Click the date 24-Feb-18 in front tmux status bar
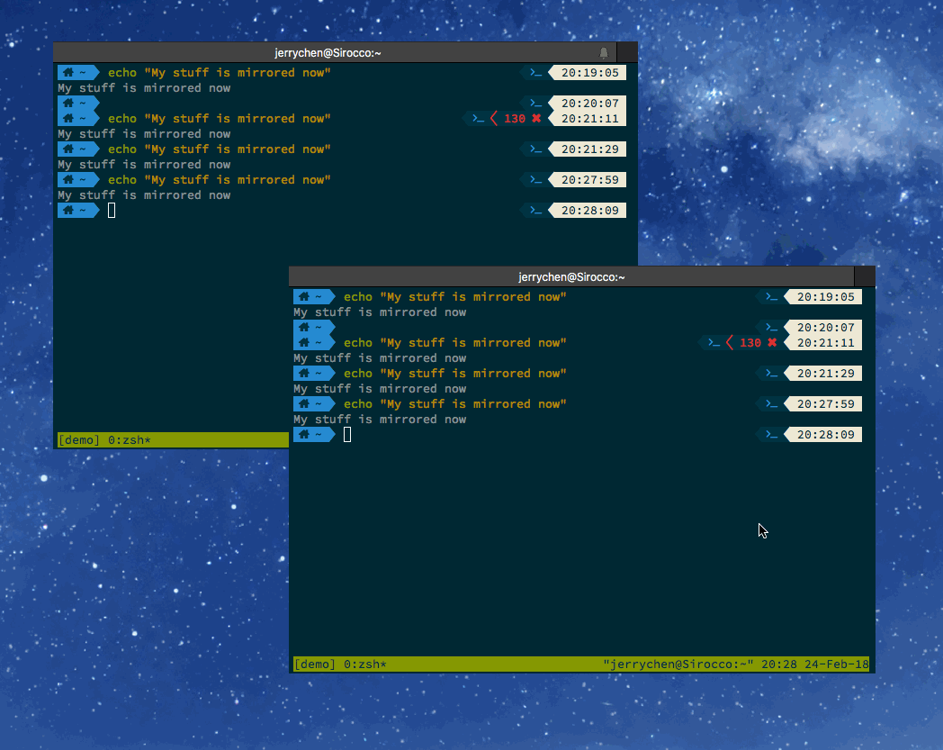The width and height of the screenshot is (943, 750). coord(836,664)
